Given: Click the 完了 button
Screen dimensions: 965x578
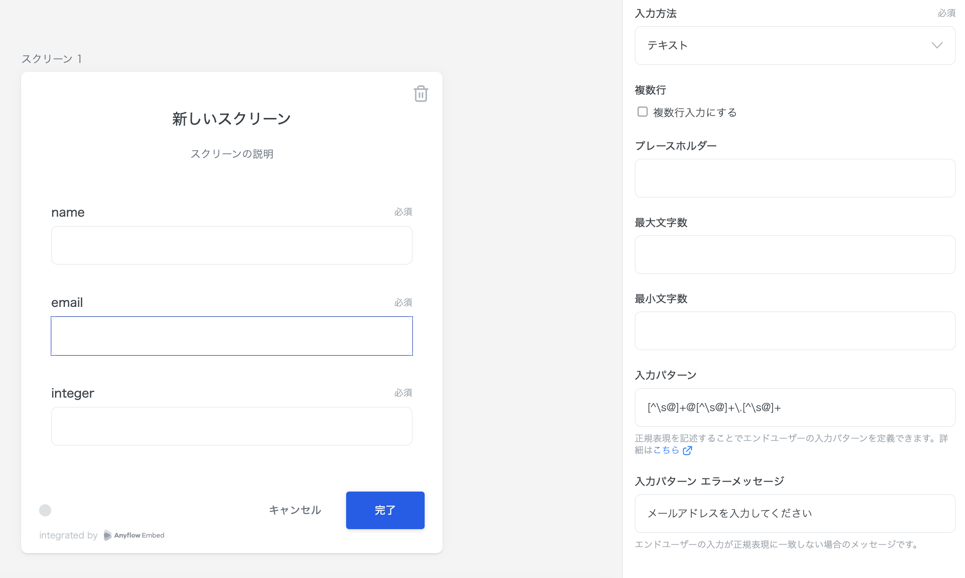Looking at the screenshot, I should [x=385, y=510].
